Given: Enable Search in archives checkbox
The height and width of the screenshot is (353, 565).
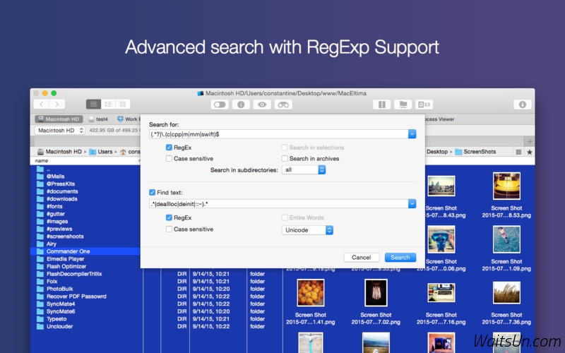Looking at the screenshot, I should coord(285,159).
